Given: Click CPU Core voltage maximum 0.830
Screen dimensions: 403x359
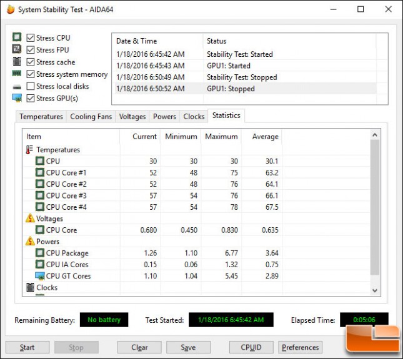Looking at the screenshot, I should coord(229,230).
